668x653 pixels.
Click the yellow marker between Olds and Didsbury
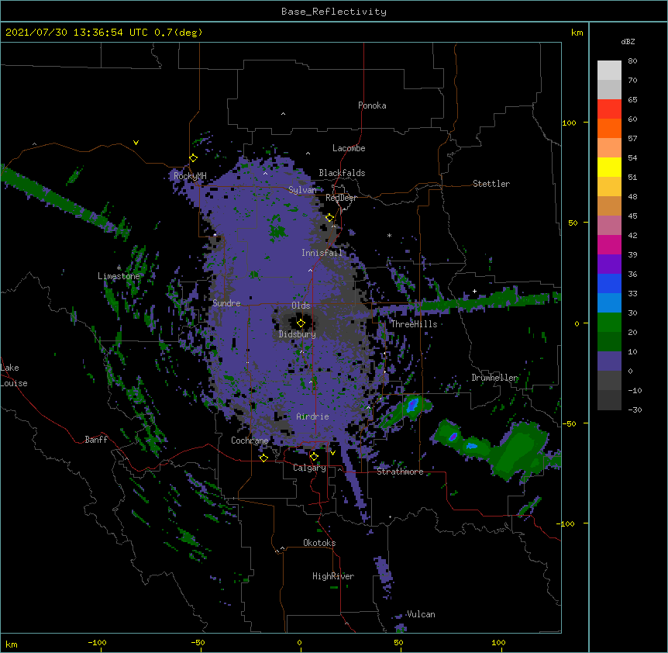tap(301, 323)
